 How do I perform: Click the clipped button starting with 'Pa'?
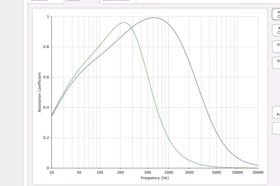[x=276, y=112]
